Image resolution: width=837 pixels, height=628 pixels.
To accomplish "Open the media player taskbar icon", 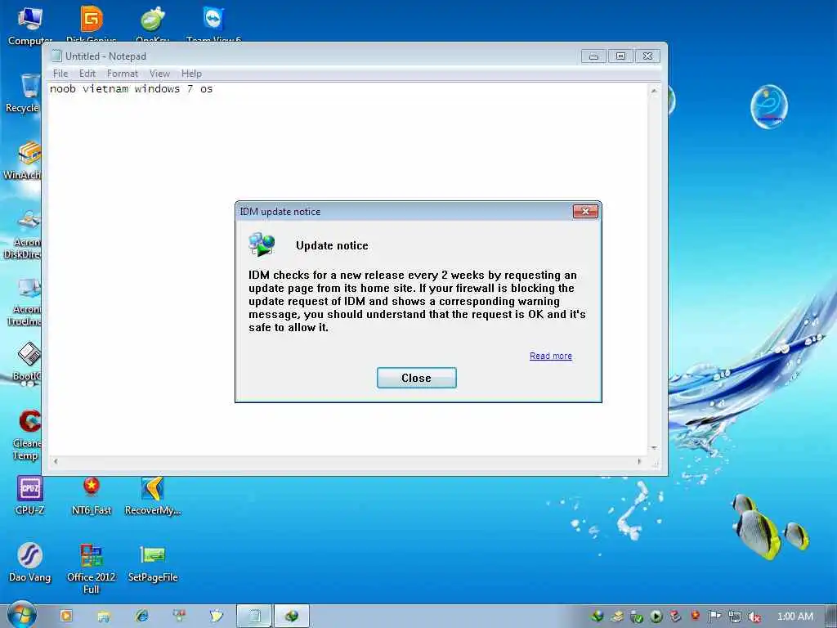I will coord(66,616).
